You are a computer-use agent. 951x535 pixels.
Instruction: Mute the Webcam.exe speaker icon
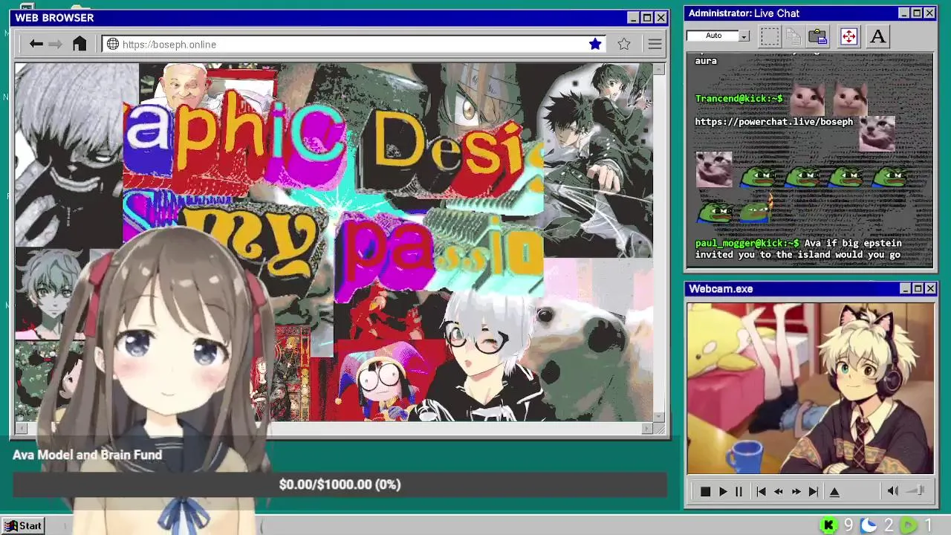click(893, 491)
